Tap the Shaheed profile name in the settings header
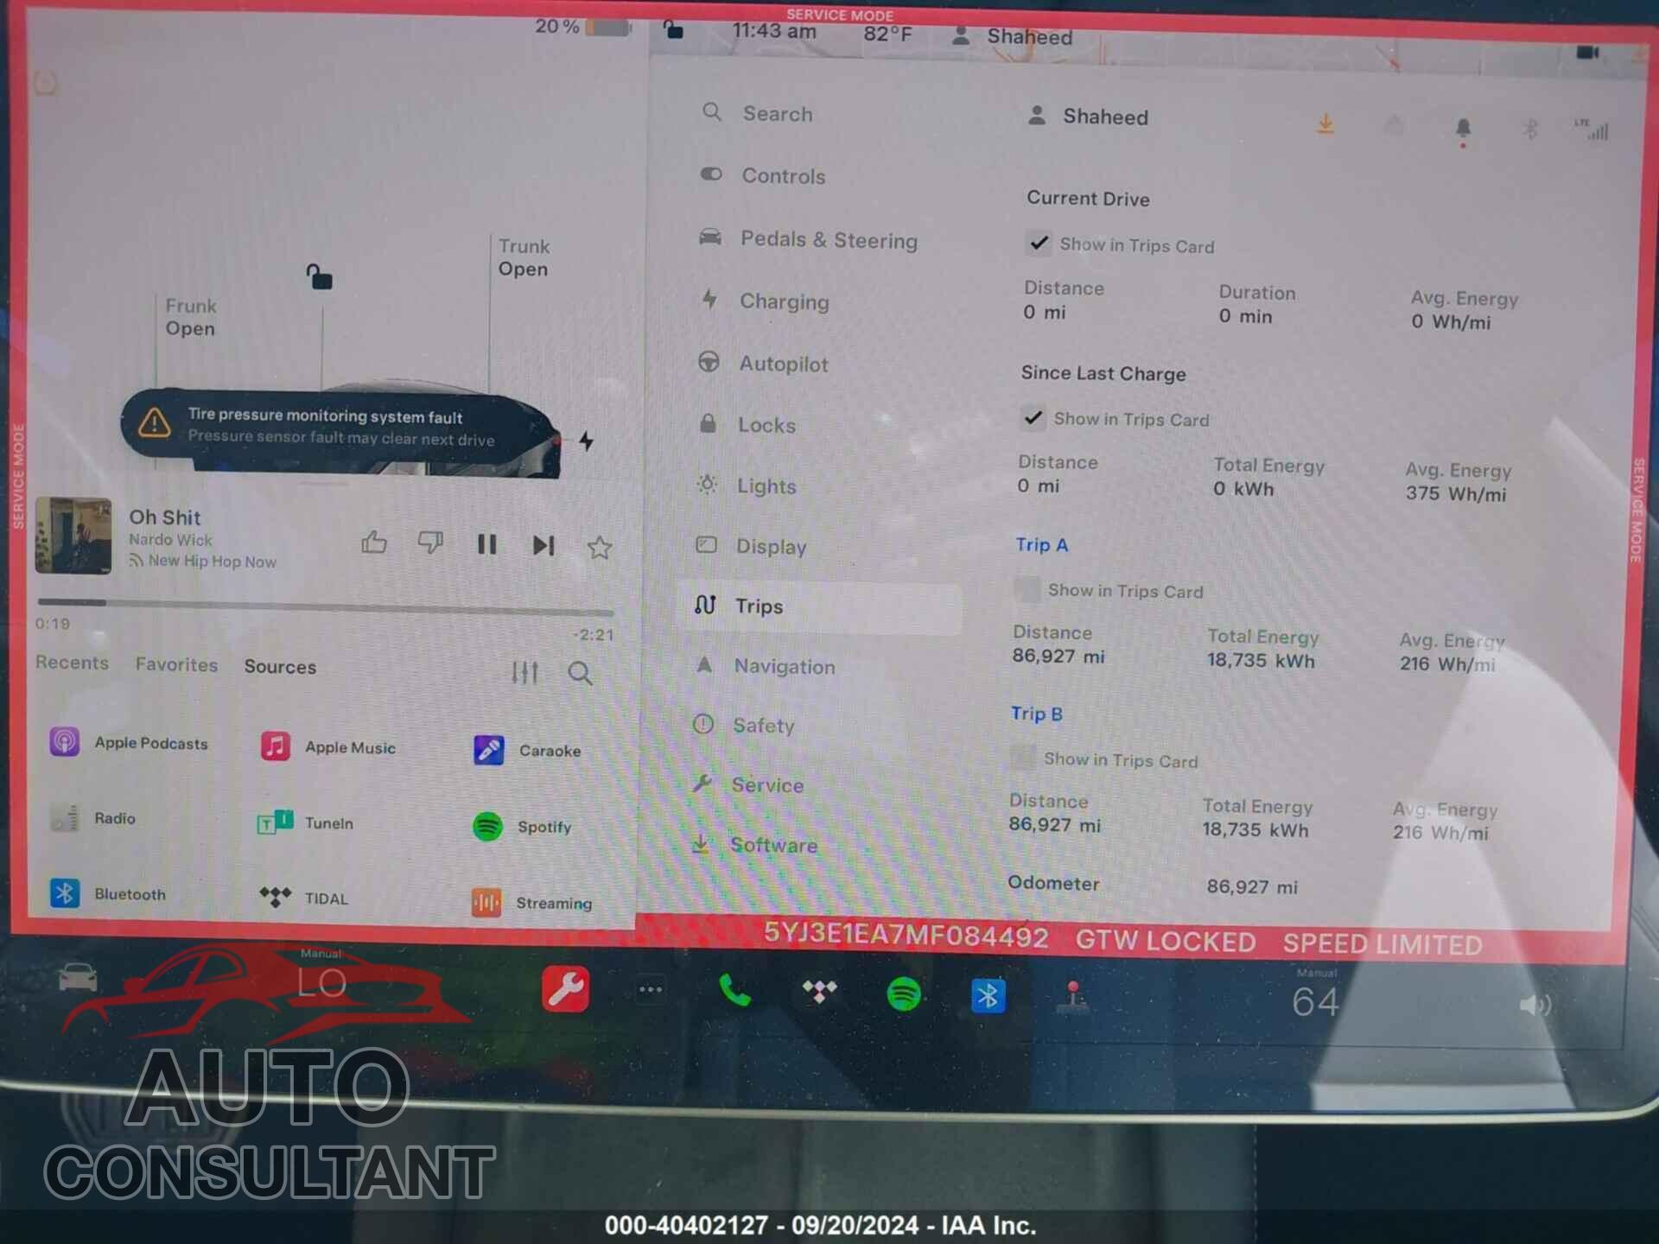This screenshot has width=1659, height=1244. (x=1105, y=117)
